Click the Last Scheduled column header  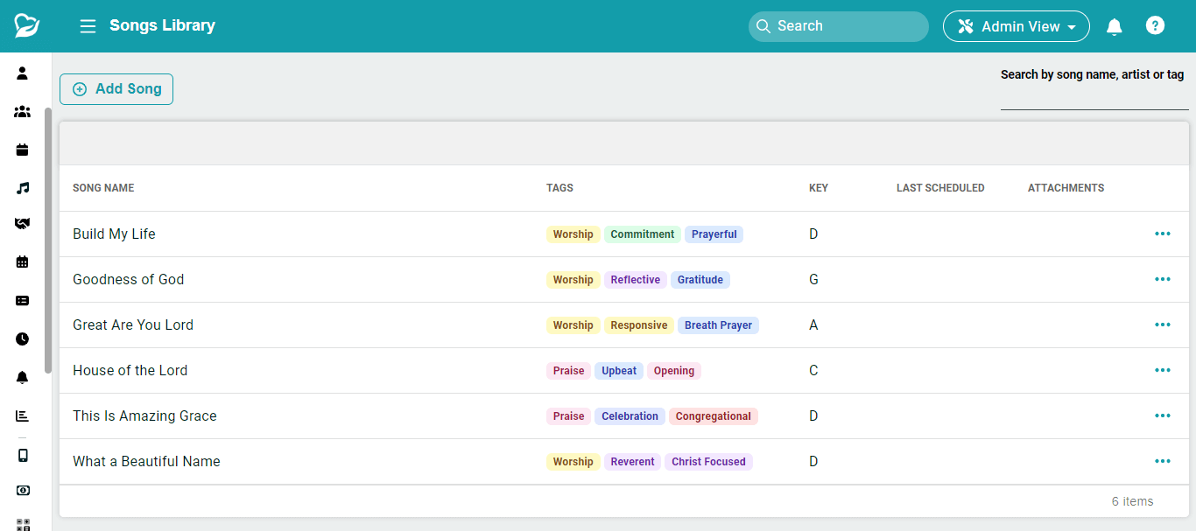[939, 188]
